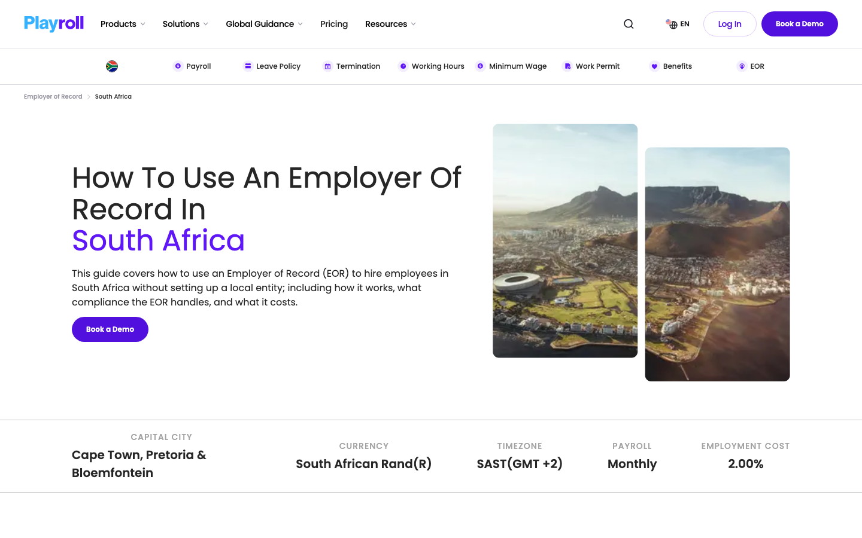Click the EOR section icon

tap(742, 66)
